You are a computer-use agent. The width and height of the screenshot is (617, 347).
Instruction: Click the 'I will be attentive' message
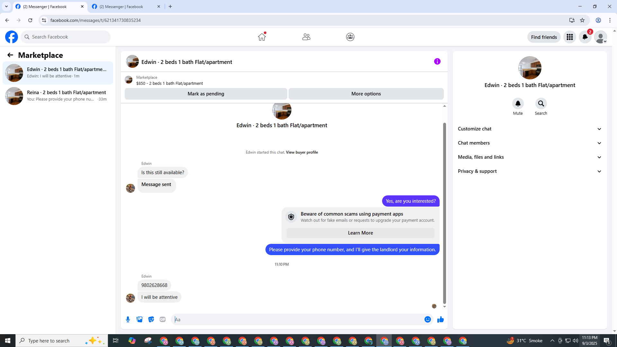click(x=159, y=297)
